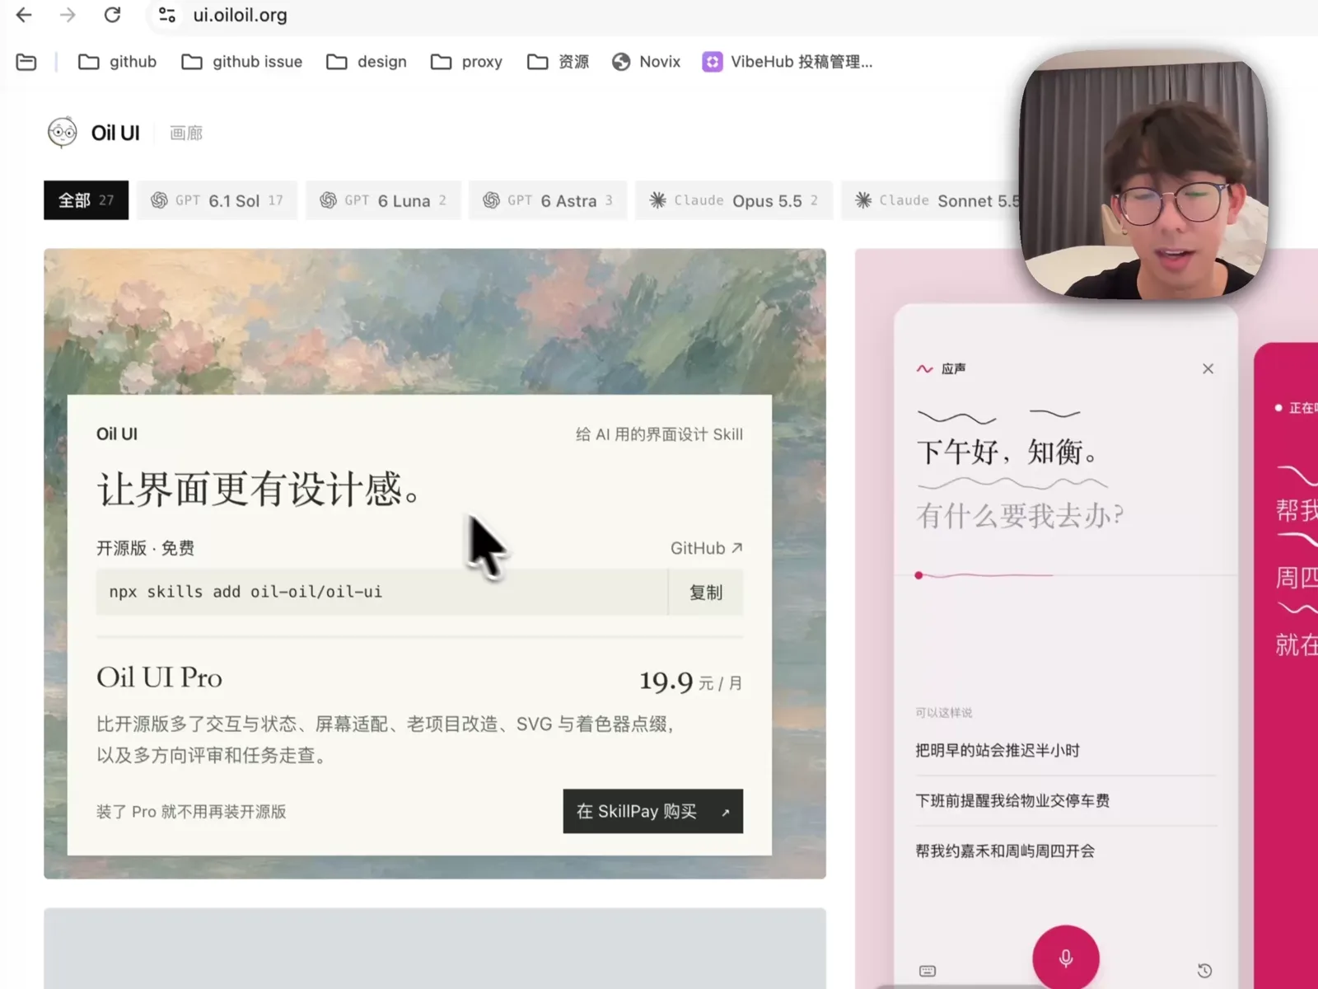Click the 19.9 元 / 月 price
Viewport: 1318px width, 989px height.
691,682
